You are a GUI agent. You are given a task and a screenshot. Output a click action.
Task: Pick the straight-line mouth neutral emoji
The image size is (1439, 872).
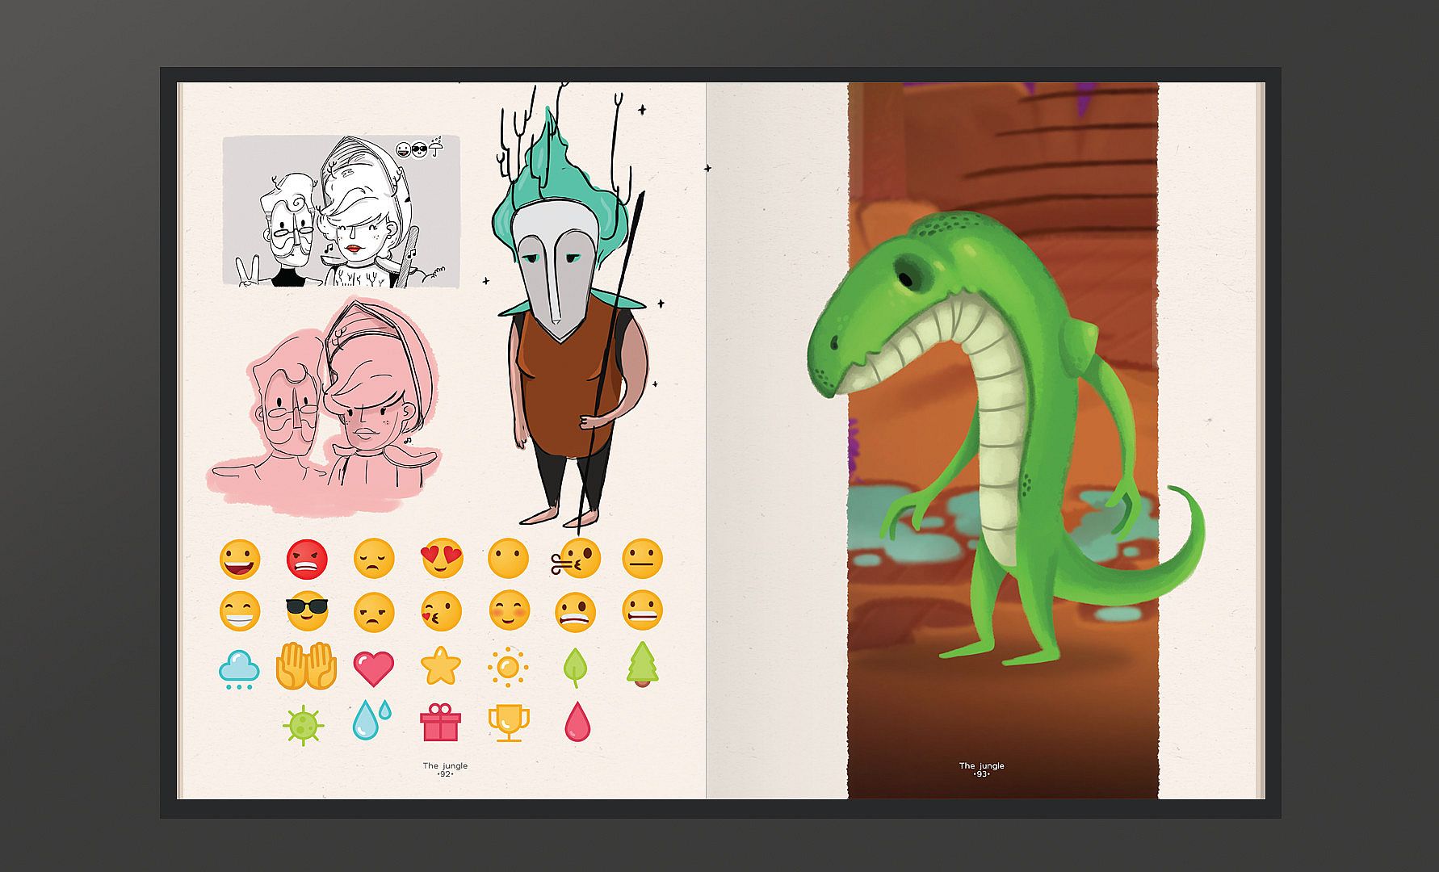[643, 560]
